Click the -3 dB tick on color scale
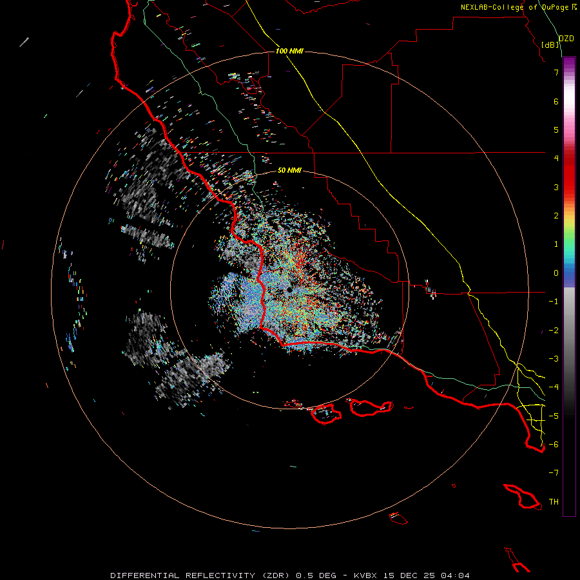The width and height of the screenshot is (580, 580). [554, 359]
